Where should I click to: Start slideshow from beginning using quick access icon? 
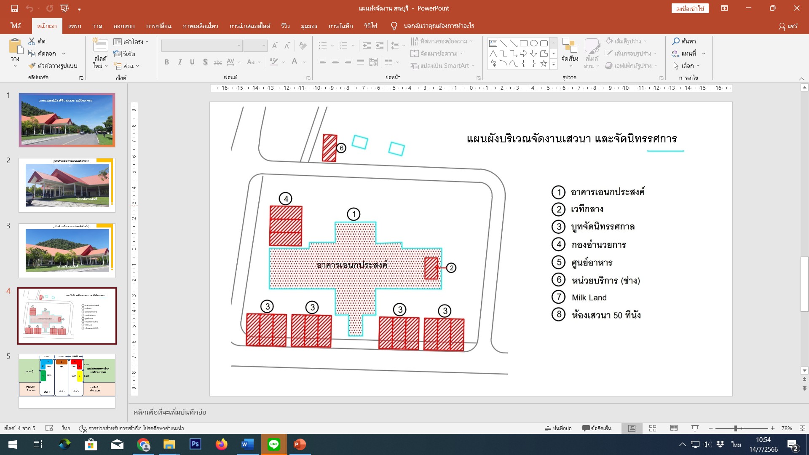[64, 8]
